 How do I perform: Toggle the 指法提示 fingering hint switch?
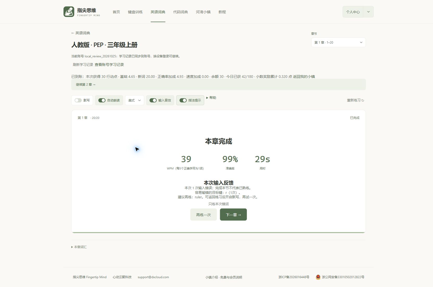coord(183,100)
